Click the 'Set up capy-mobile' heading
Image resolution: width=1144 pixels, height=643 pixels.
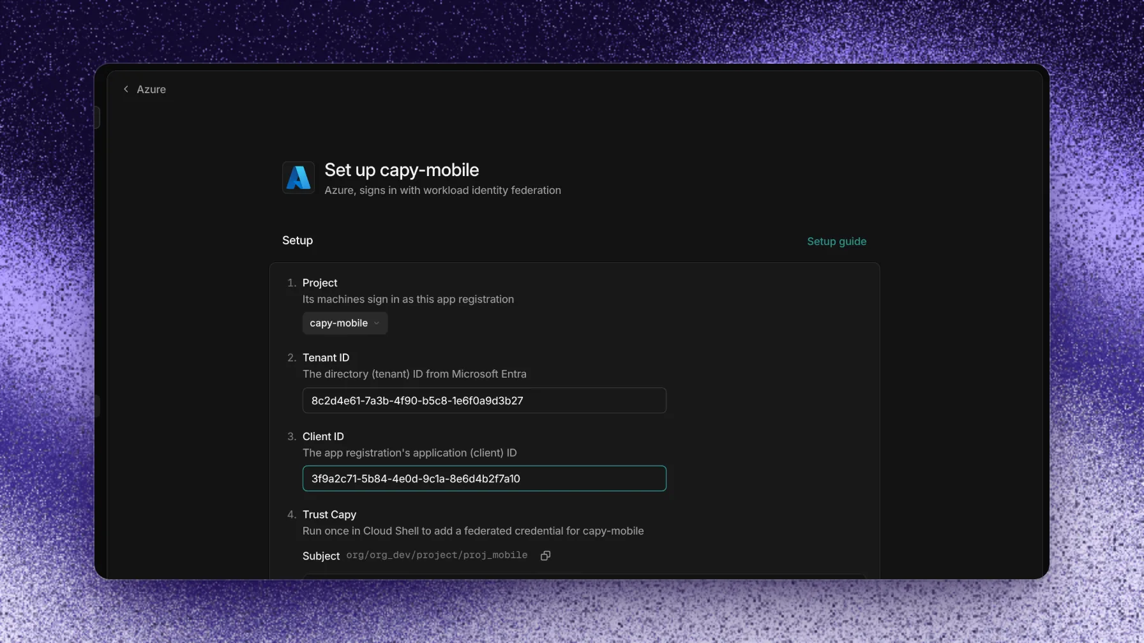pos(402,170)
